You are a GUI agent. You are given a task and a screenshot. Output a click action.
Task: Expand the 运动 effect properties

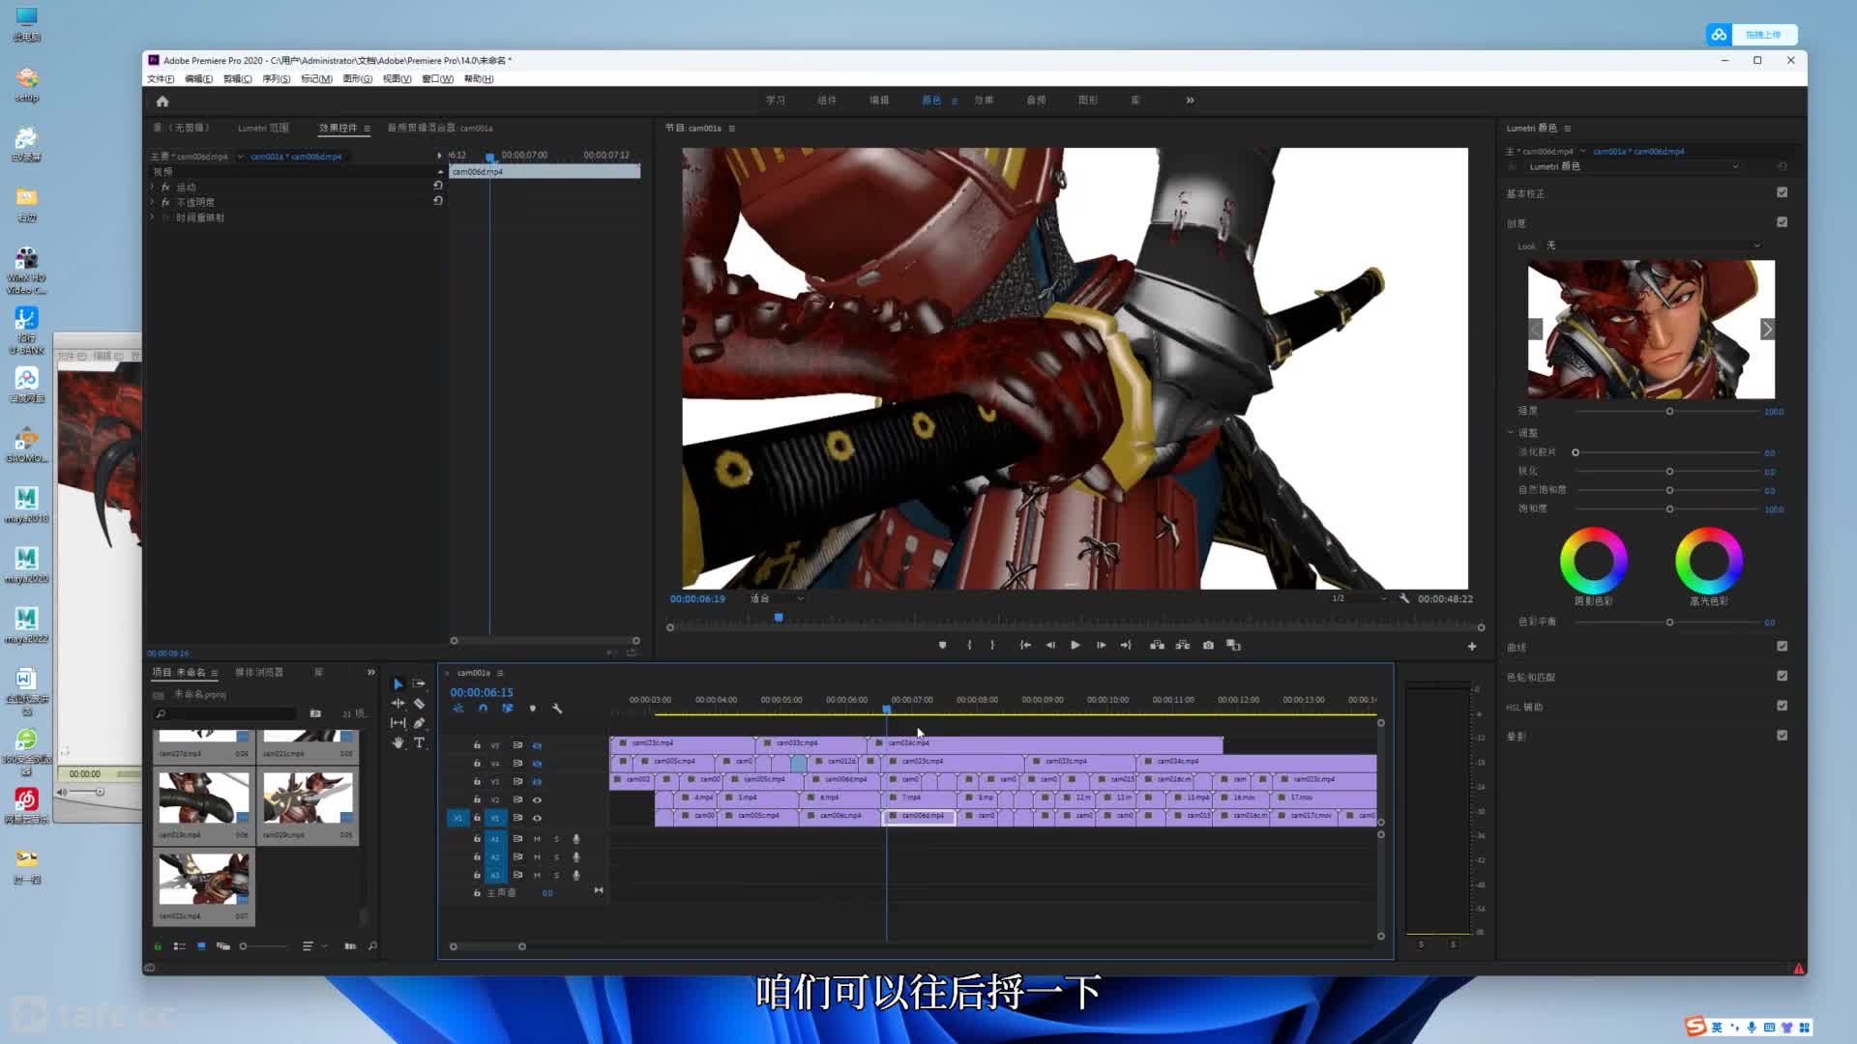152,187
